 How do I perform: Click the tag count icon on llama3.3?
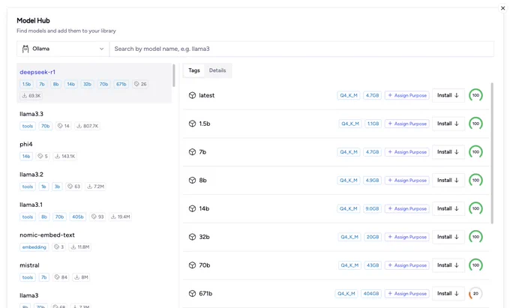point(60,126)
